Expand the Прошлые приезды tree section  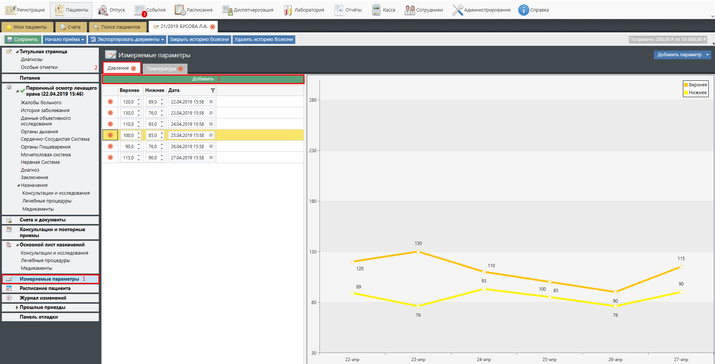(17, 307)
